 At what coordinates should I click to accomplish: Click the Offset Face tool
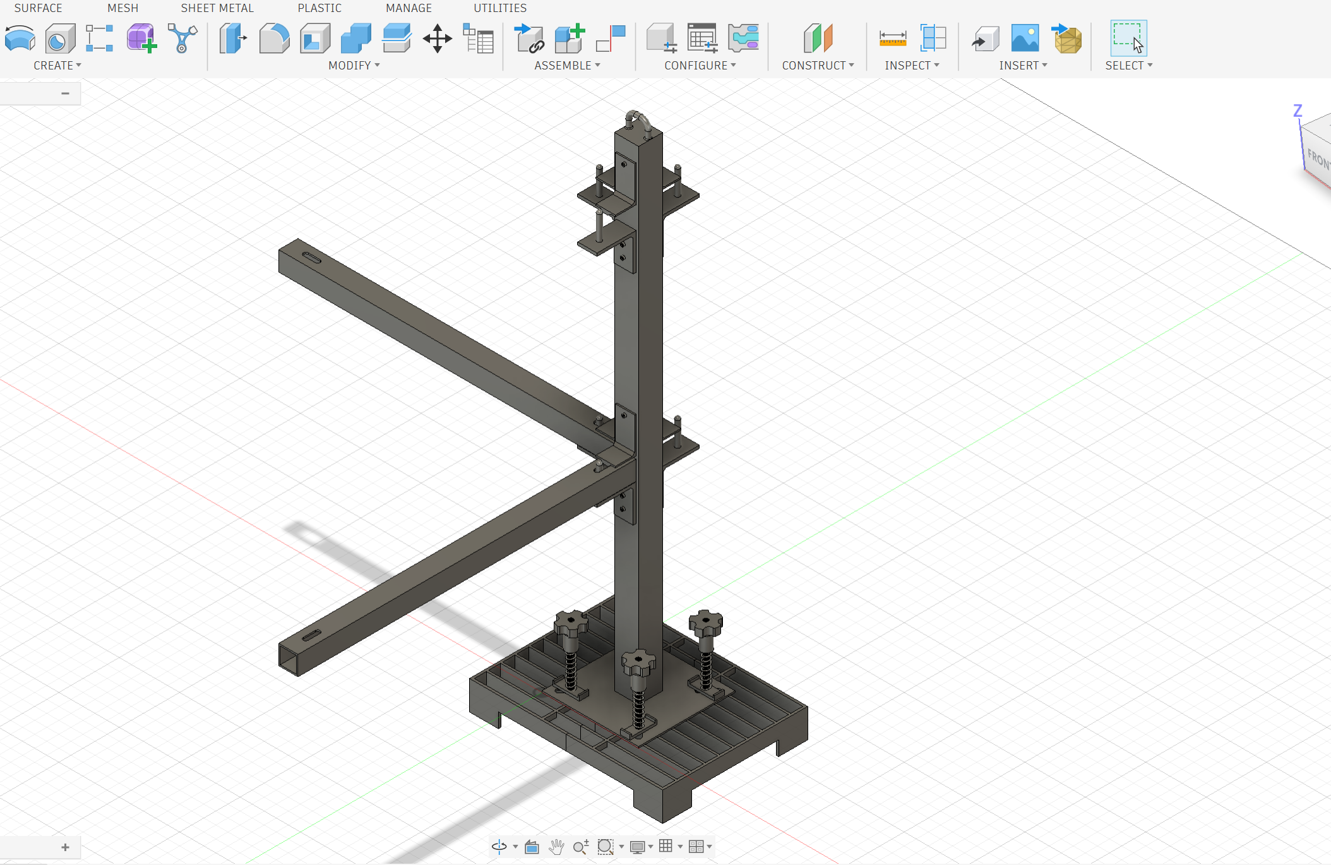coord(397,39)
